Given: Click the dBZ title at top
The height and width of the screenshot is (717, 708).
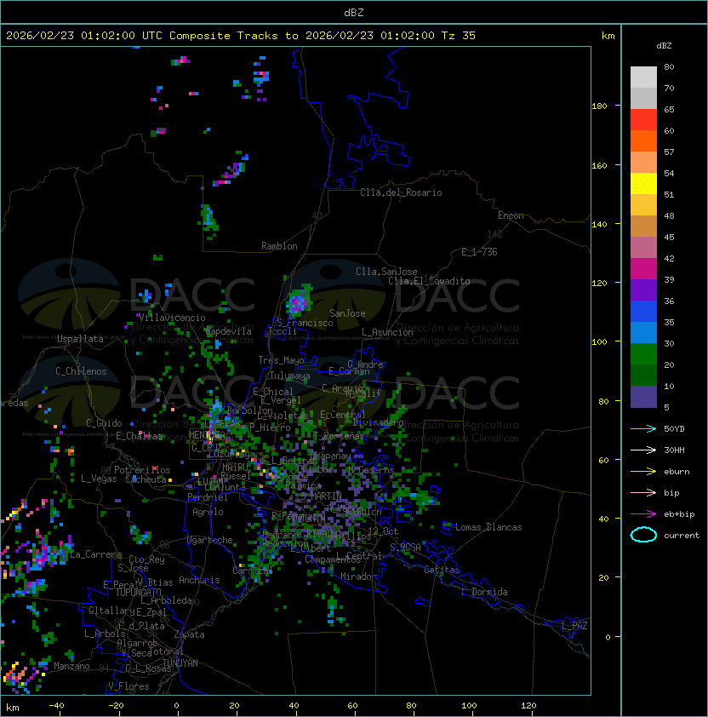Looking at the screenshot, I should (353, 12).
